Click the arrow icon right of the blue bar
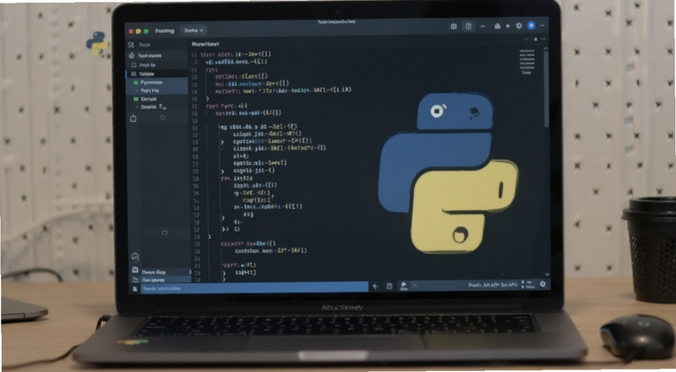The image size is (676, 372). [x=375, y=286]
